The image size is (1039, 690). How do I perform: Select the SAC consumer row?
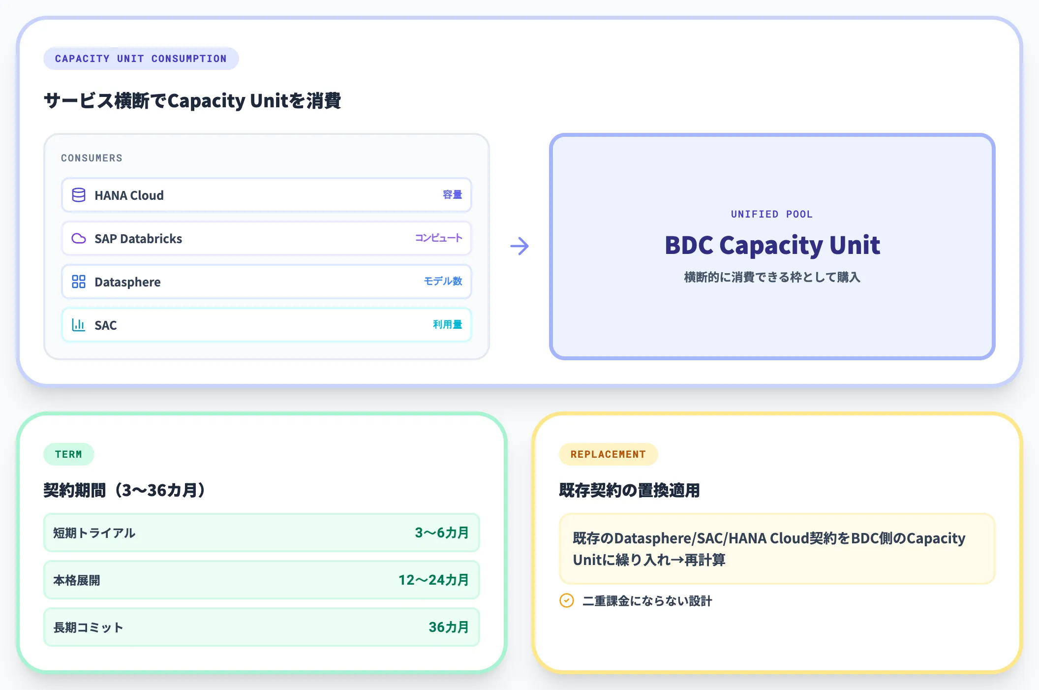point(267,325)
